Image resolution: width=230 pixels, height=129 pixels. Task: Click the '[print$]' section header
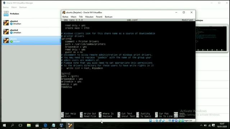click(x=66, y=39)
